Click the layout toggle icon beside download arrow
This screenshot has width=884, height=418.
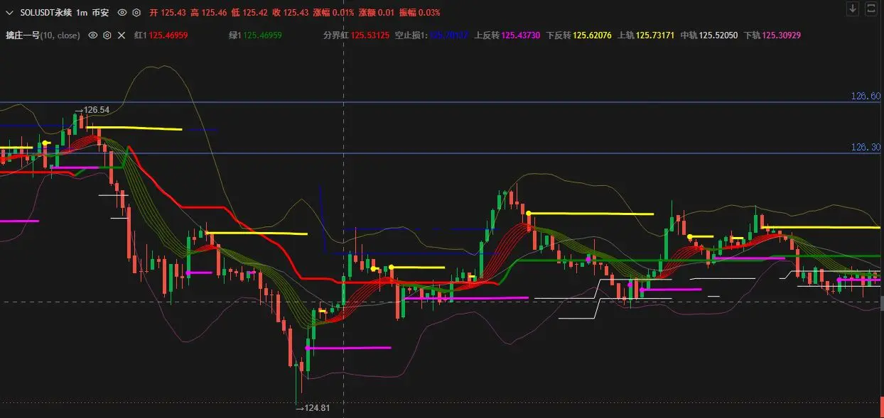pos(871,9)
